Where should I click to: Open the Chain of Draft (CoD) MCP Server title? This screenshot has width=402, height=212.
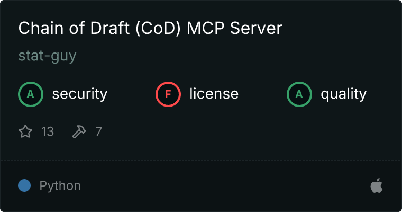[x=150, y=28]
